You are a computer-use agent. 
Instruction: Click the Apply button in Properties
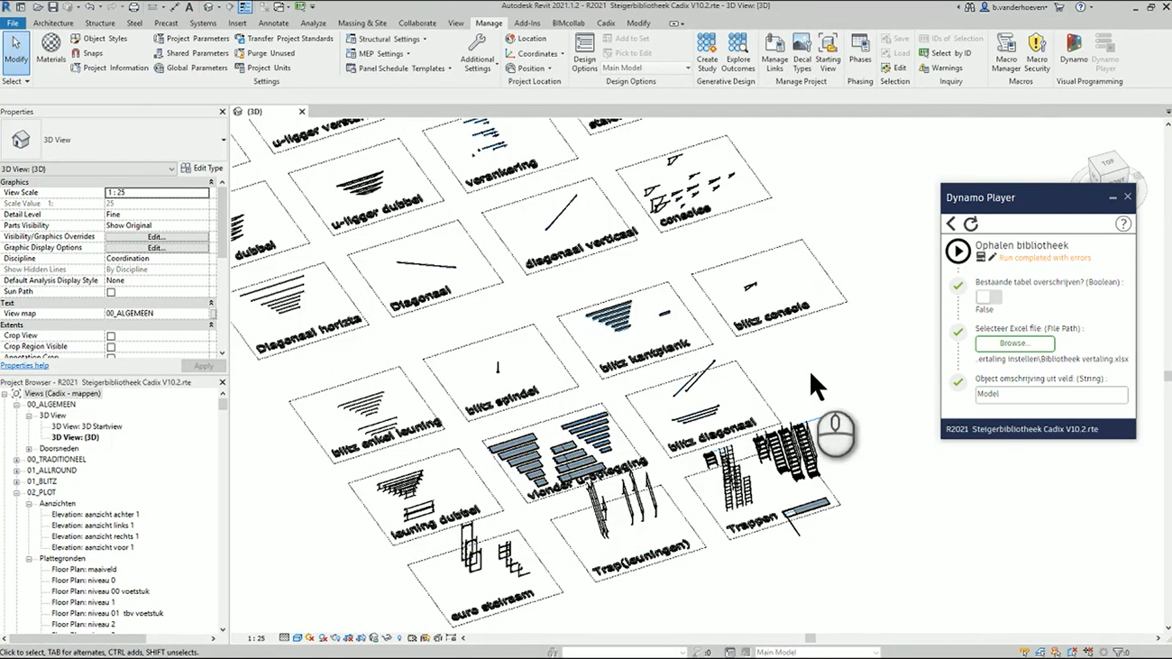pyautogui.click(x=204, y=365)
